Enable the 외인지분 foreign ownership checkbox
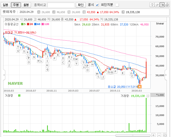 tap(117, 5)
